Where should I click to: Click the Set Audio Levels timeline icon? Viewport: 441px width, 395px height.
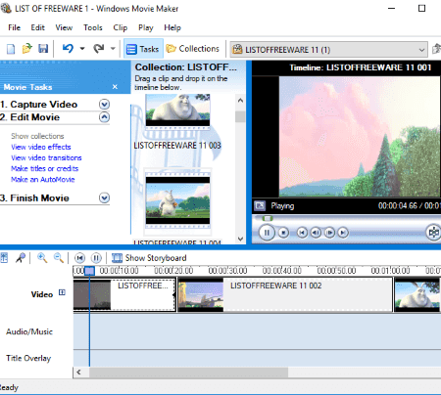4,258
